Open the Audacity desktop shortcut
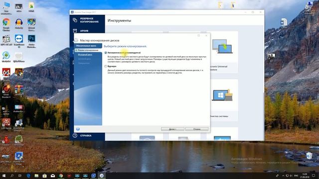This screenshot has width=319, height=179. [x=19, y=22]
